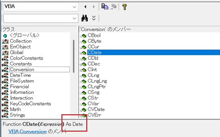Screen dimensions: 220x137
Task: Click the View Definition icon
Action: tap(113, 7)
